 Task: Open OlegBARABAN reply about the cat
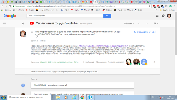coord(82,85)
